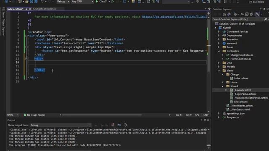Click the Search Solution Explorer input field

(x=238, y=19)
